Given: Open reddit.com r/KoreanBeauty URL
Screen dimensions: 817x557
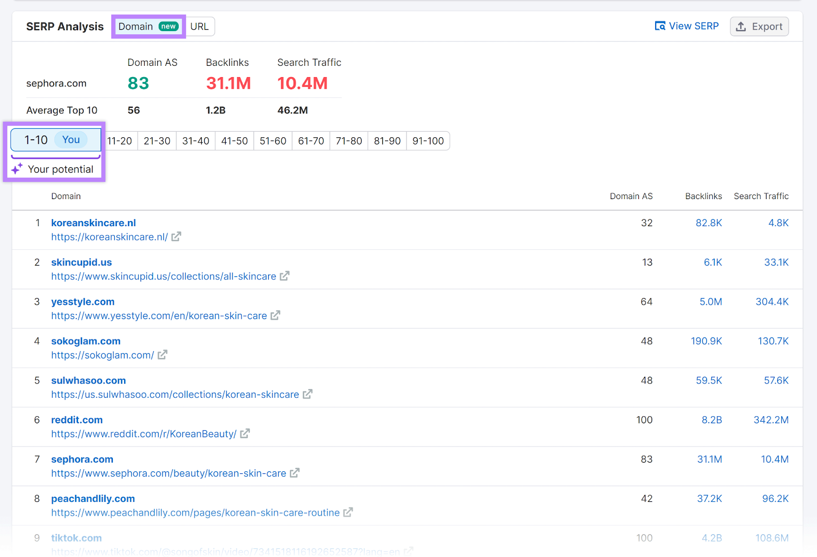Looking at the screenshot, I should click(143, 434).
